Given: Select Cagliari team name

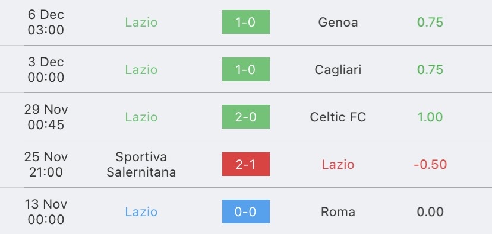Looking at the screenshot, I should (x=338, y=70).
